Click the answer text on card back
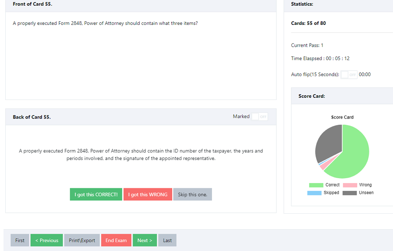The height and width of the screenshot is (251, 393). [x=141, y=155]
